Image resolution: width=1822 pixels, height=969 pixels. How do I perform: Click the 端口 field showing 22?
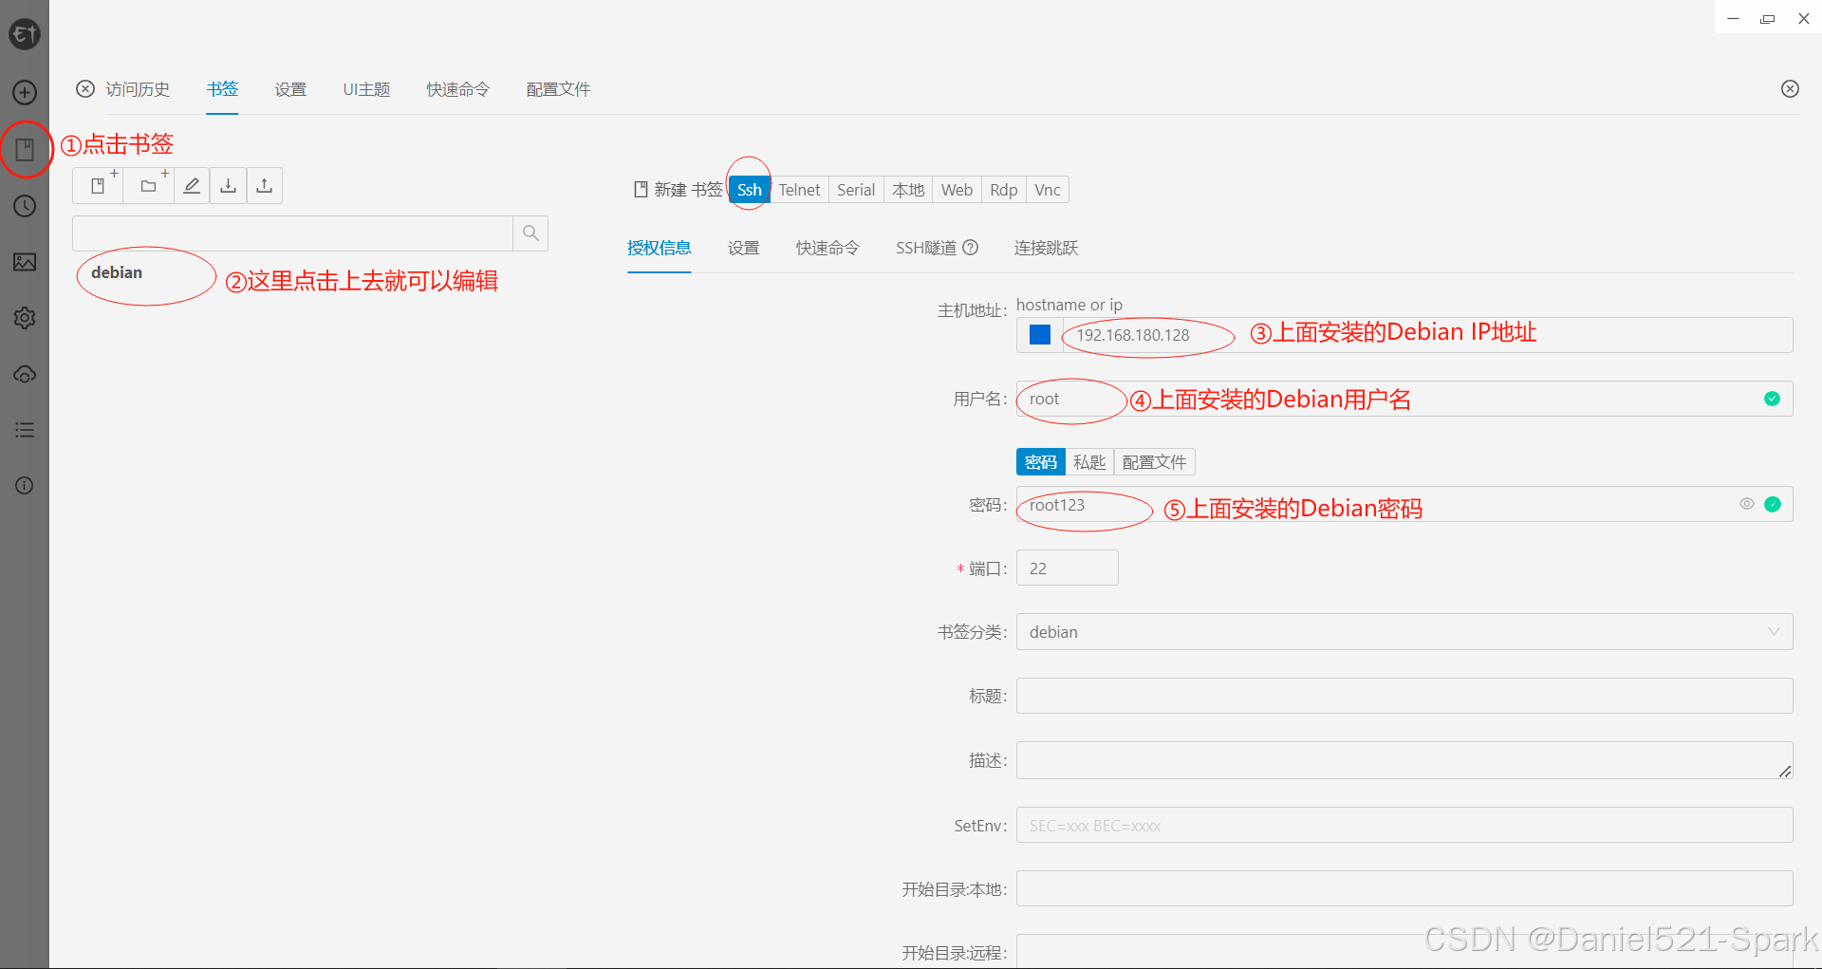click(x=1067, y=568)
